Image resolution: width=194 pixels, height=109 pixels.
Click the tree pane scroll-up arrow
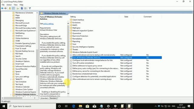37,13
